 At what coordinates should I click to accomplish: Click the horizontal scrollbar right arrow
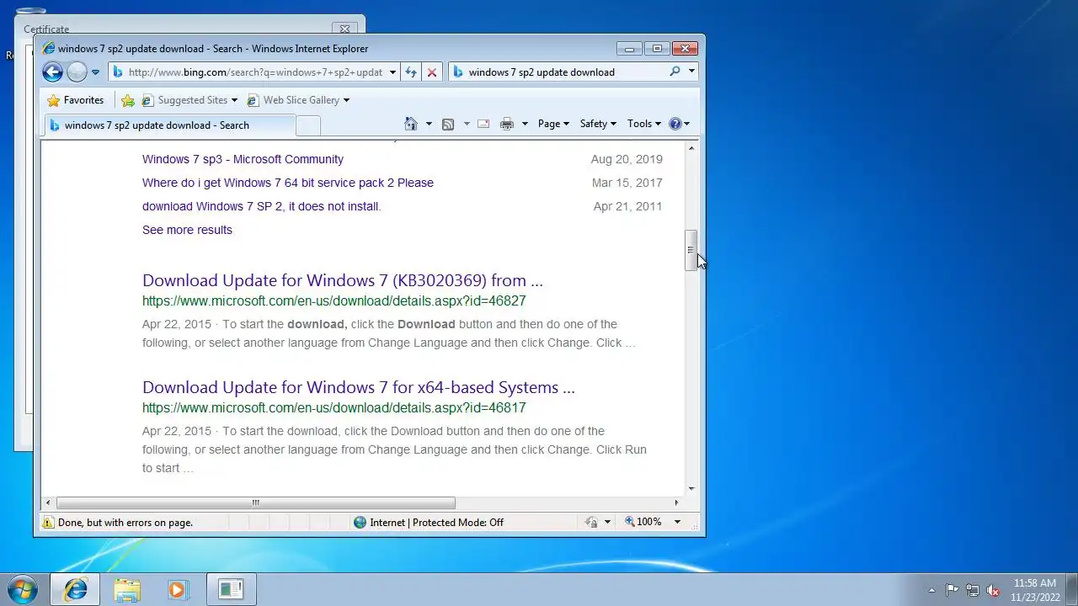click(676, 502)
